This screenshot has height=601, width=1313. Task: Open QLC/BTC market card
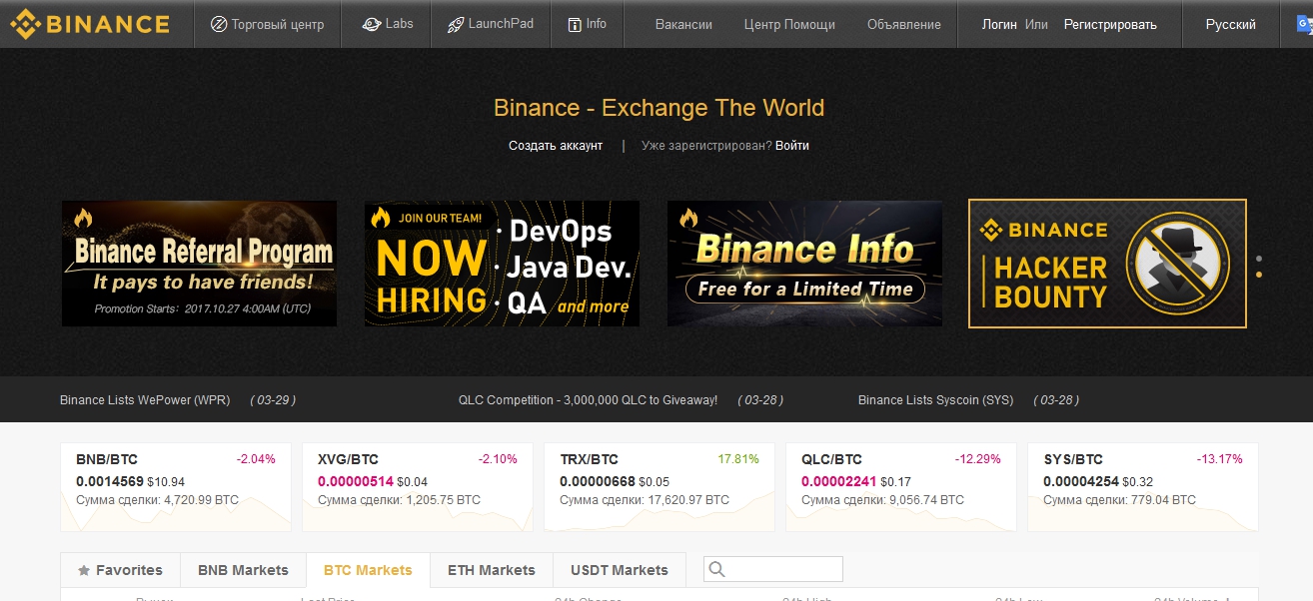[901, 487]
